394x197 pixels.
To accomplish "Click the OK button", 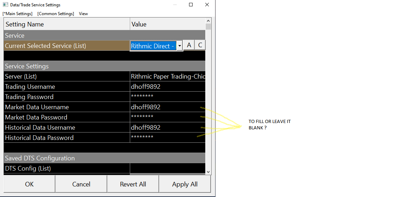I will tap(29, 184).
